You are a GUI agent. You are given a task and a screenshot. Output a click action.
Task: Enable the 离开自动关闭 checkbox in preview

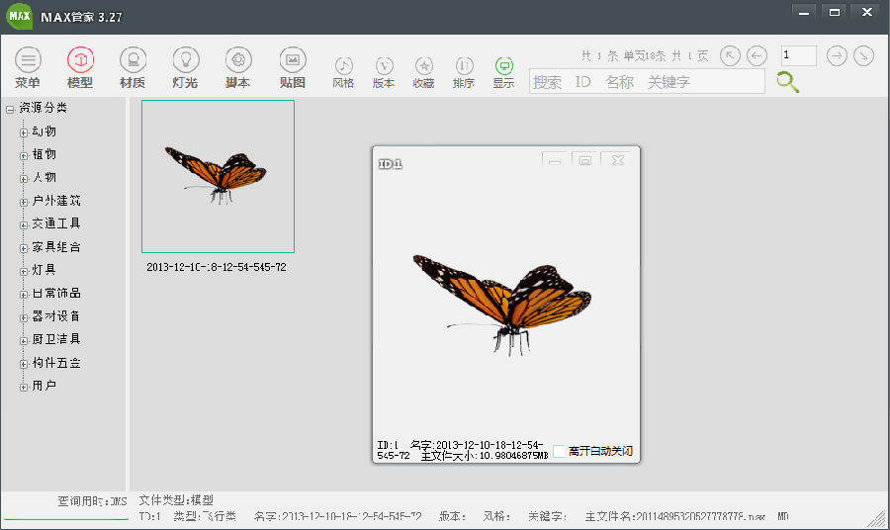click(560, 451)
